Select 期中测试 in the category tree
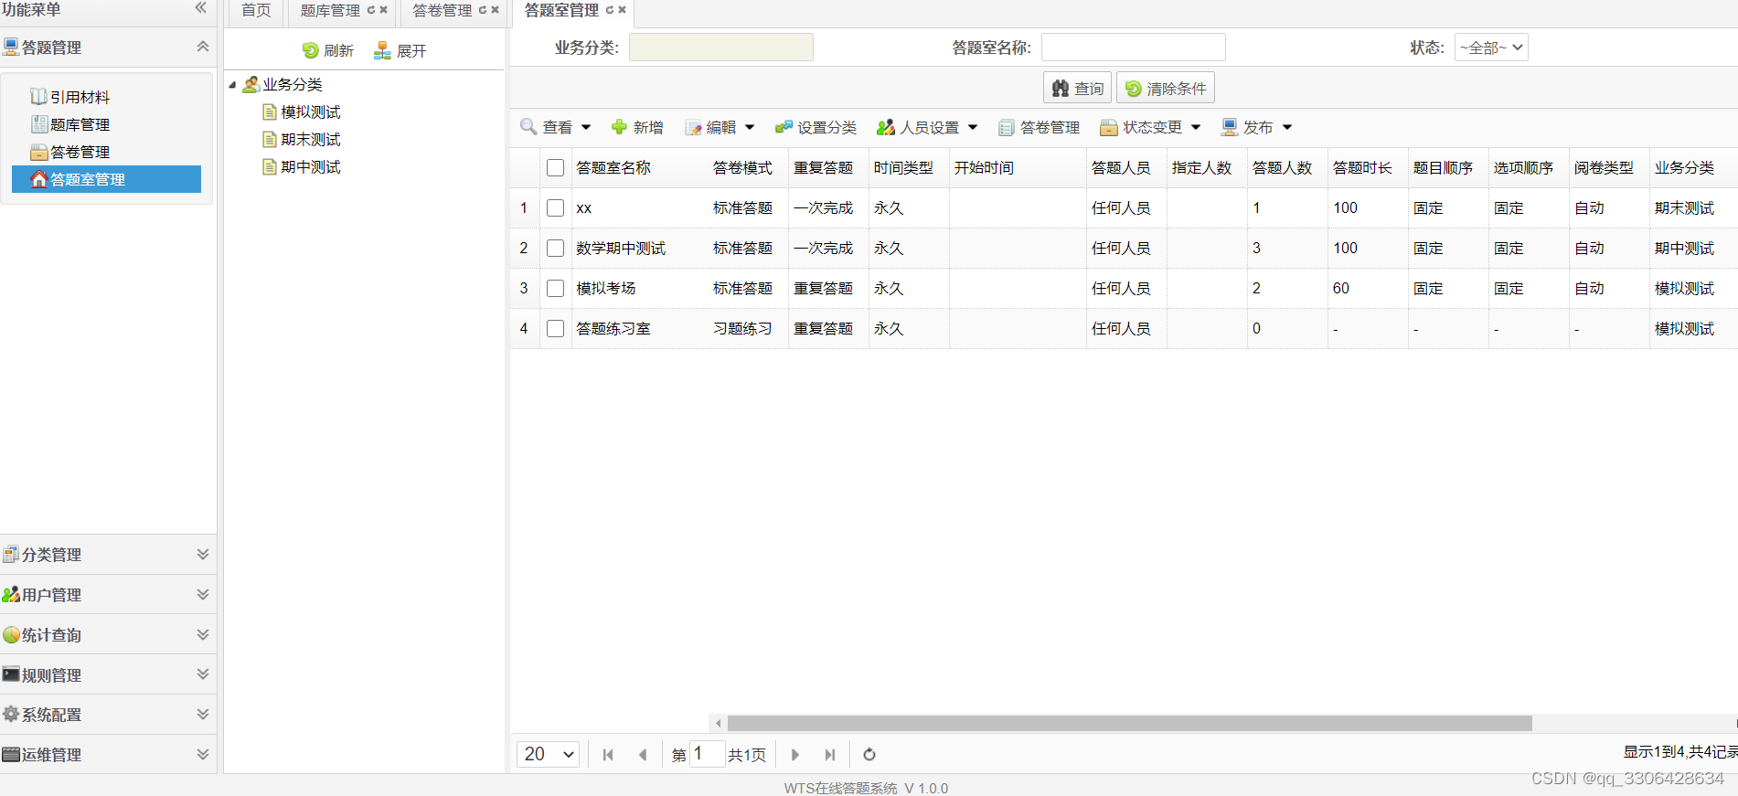 coord(310,166)
